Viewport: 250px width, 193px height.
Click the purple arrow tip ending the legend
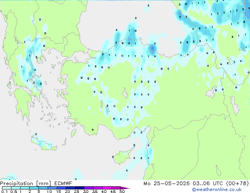coord(126,188)
